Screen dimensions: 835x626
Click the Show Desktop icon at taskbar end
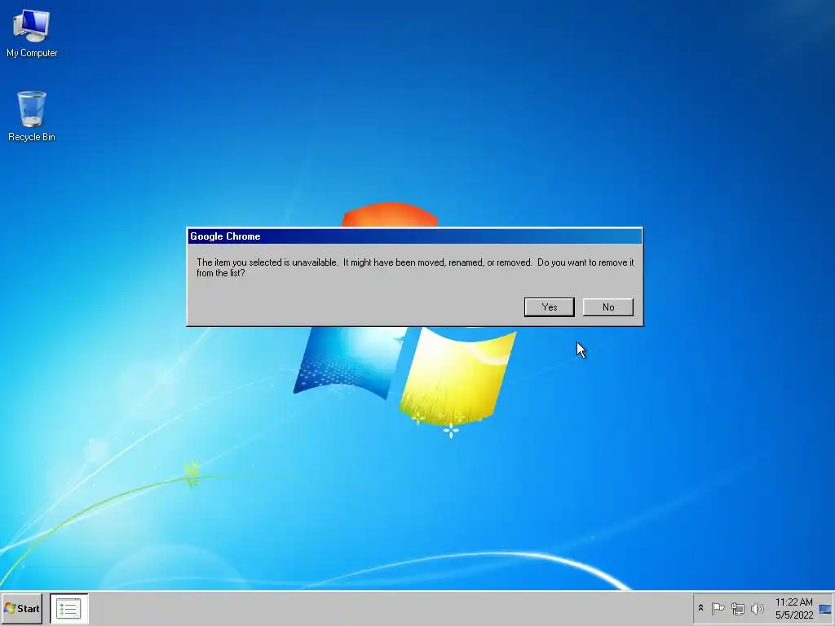point(825,609)
